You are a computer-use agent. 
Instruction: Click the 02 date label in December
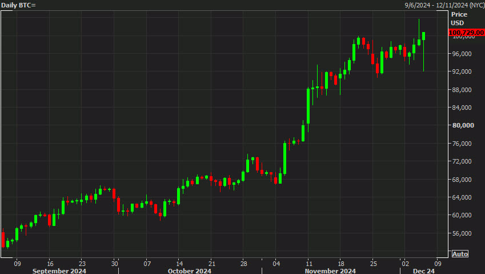tap(406, 264)
